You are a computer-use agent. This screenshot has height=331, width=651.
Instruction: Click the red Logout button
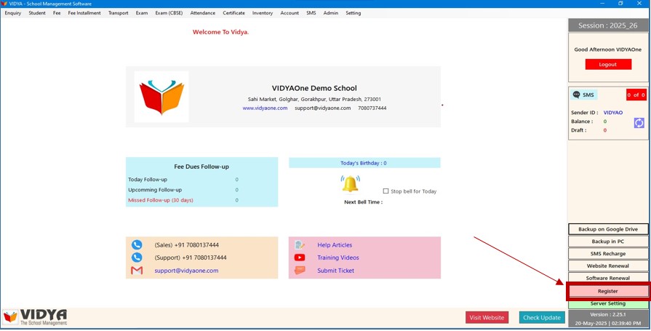[608, 64]
